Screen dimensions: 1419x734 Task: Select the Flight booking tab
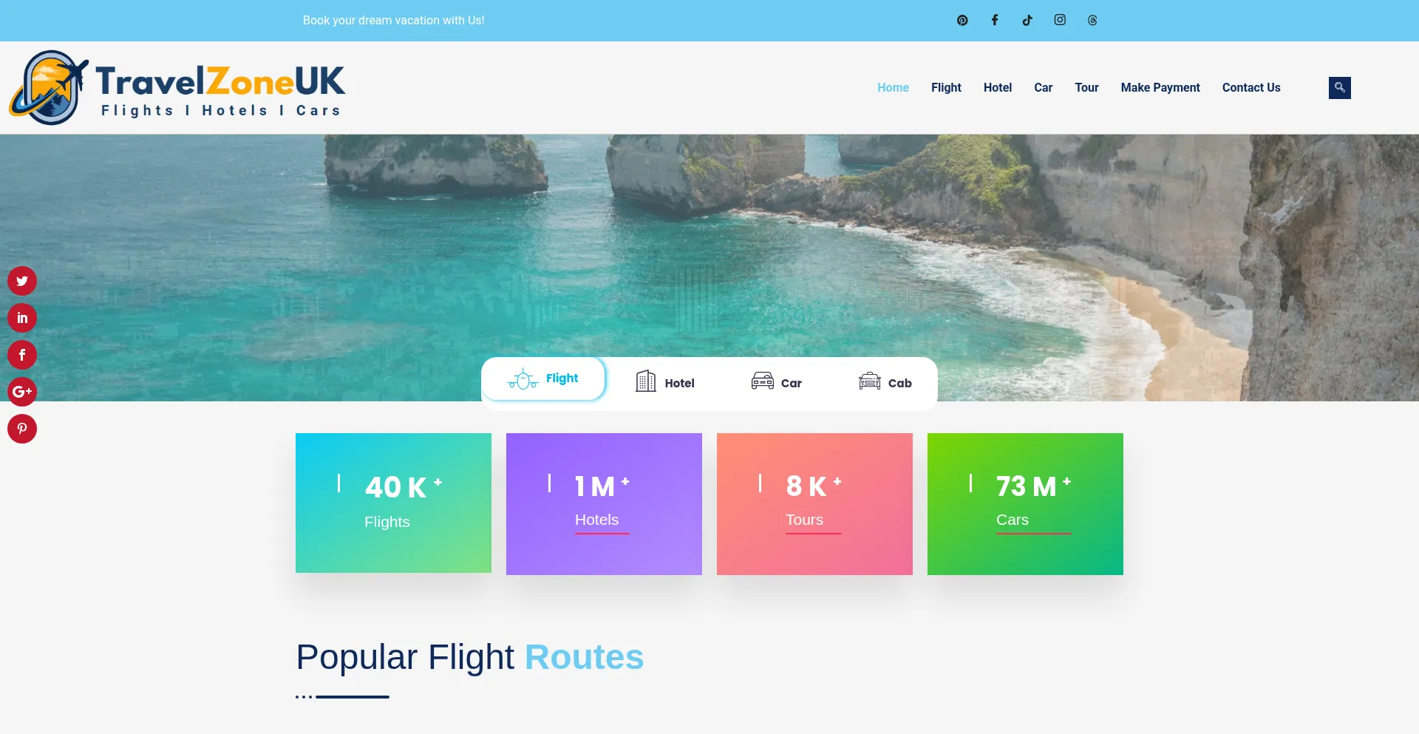click(544, 379)
